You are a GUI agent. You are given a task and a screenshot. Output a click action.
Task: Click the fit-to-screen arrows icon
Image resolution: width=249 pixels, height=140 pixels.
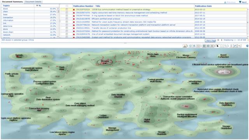point(212,46)
